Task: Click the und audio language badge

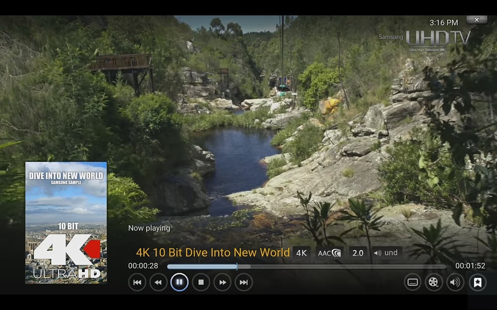Action: click(x=387, y=253)
